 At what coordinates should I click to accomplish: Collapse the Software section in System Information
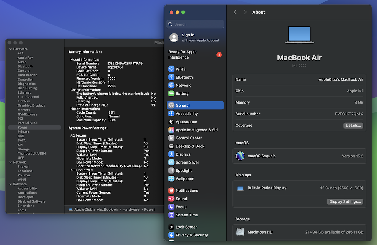(11, 184)
